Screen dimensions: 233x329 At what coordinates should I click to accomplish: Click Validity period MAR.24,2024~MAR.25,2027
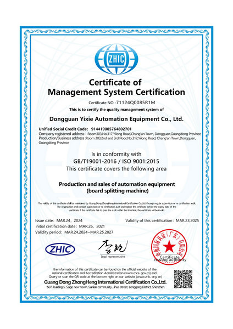pyautogui.click(x=74, y=232)
